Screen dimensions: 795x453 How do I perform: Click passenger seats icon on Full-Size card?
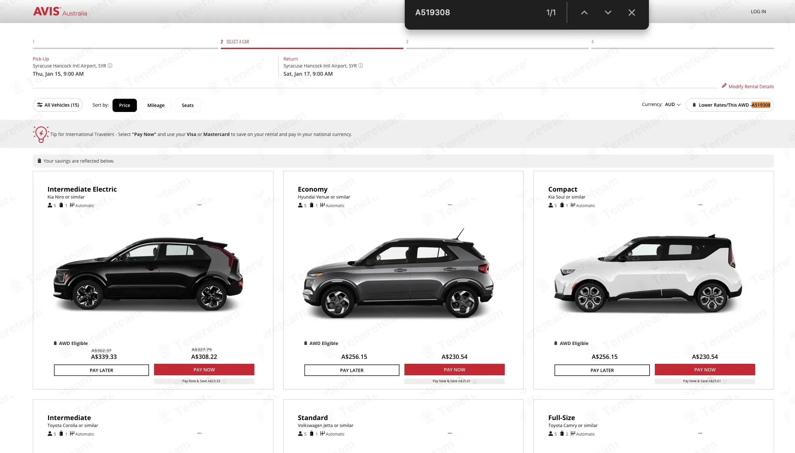551,434
